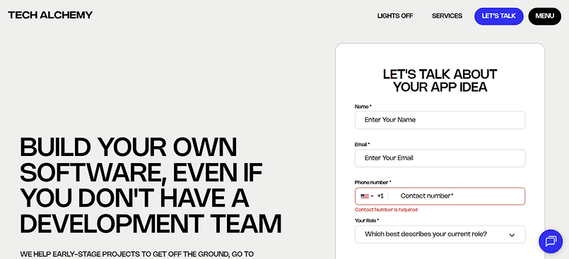Open the US flag country code selector
The height and width of the screenshot is (259, 569).
pos(367,196)
